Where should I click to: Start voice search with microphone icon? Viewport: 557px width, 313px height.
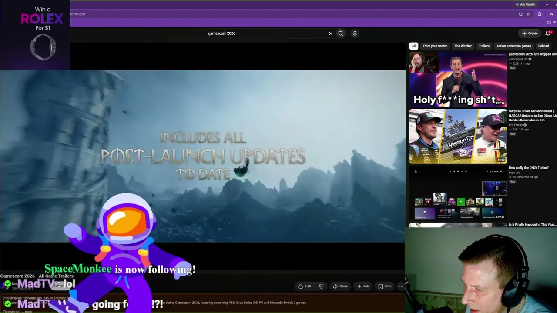(x=355, y=33)
